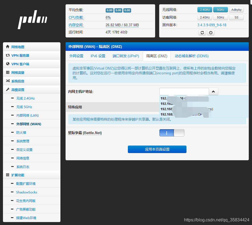Open 外部网络 (WAN) settings
The height and width of the screenshot is (225, 252).
click(x=32, y=124)
